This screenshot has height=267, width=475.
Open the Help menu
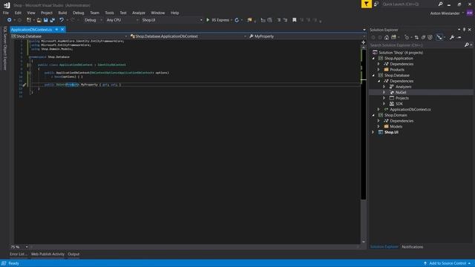coord(175,13)
